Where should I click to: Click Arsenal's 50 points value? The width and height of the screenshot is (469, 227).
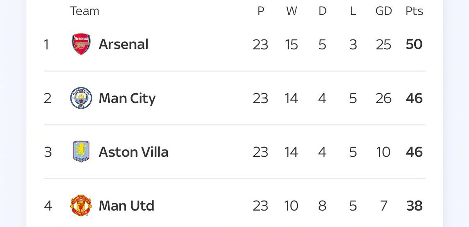pyautogui.click(x=414, y=44)
